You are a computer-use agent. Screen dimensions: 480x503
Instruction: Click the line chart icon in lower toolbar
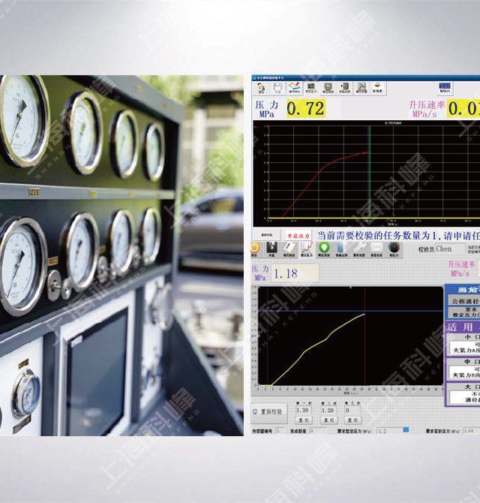308,247
